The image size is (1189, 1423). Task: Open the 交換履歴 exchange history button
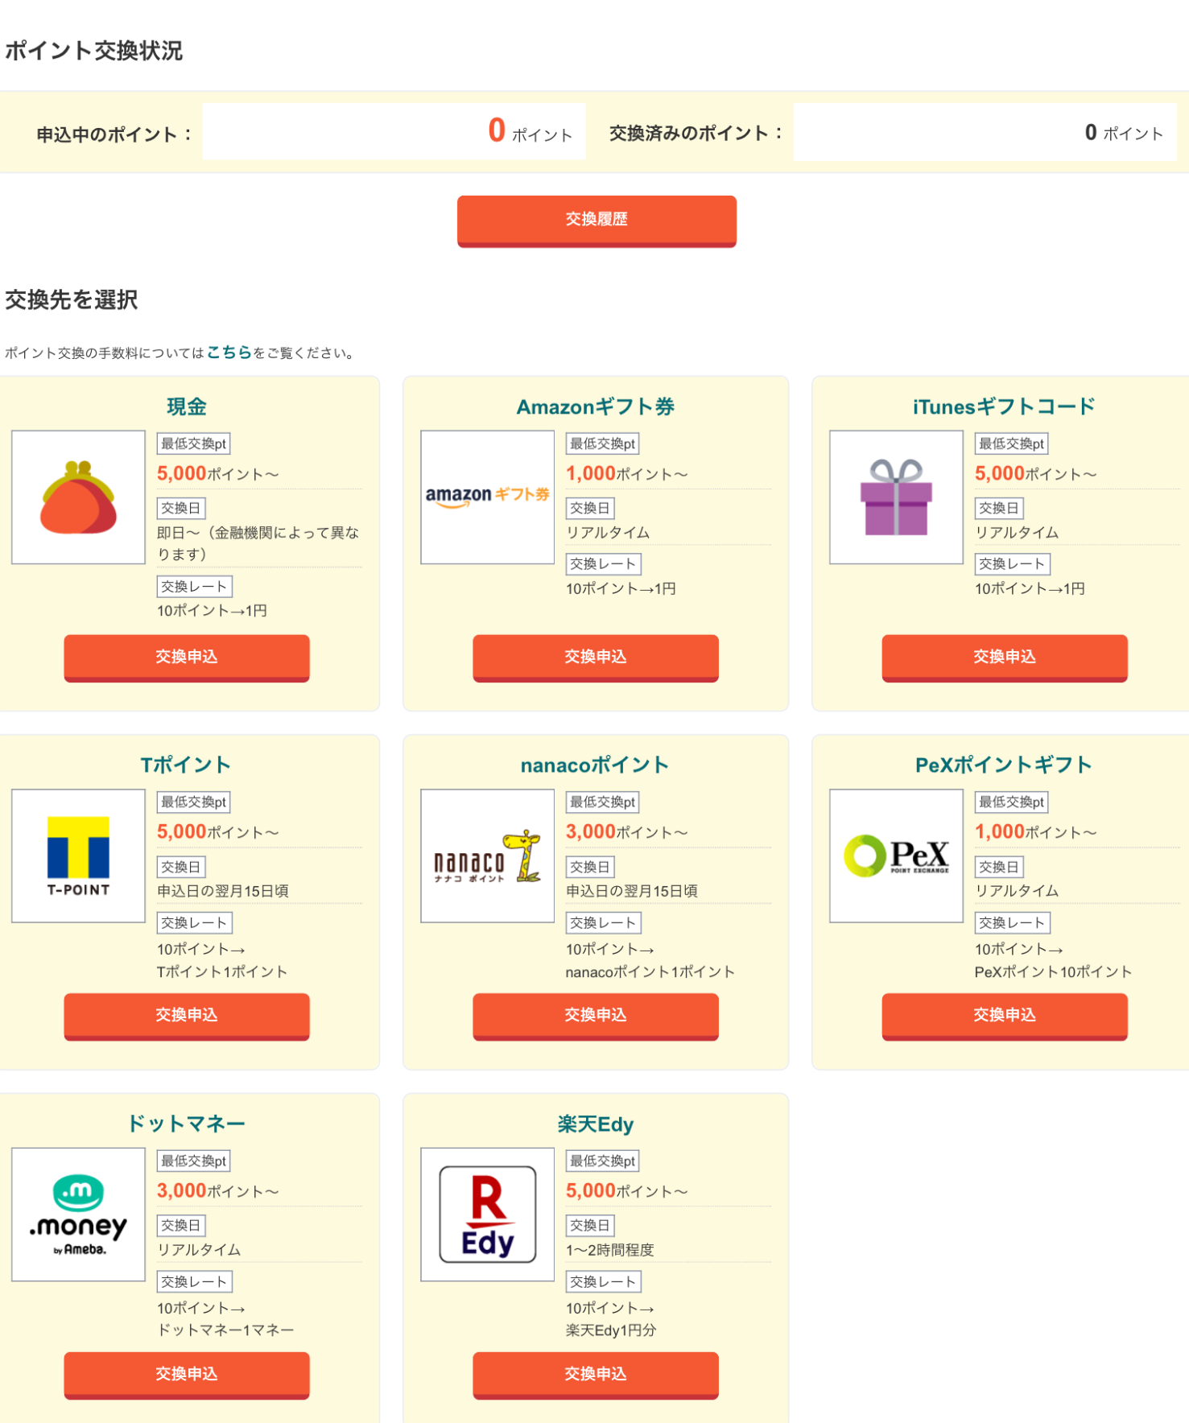tap(597, 221)
